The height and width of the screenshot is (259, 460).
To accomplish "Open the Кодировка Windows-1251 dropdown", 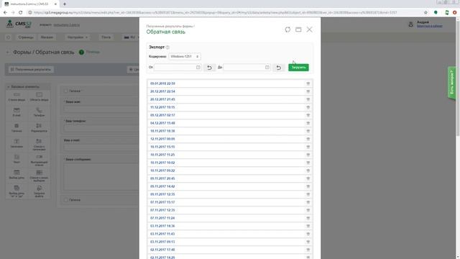I will click(x=185, y=56).
